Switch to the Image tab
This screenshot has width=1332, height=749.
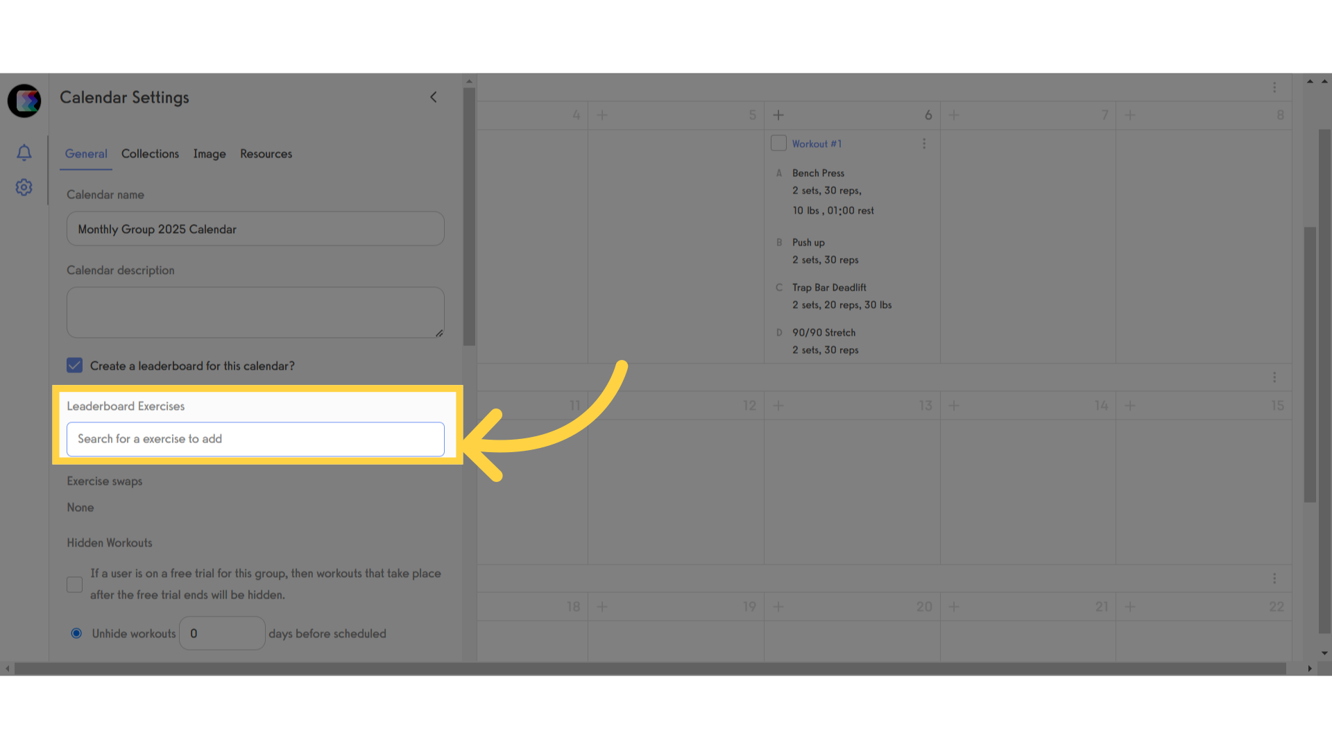click(x=209, y=154)
